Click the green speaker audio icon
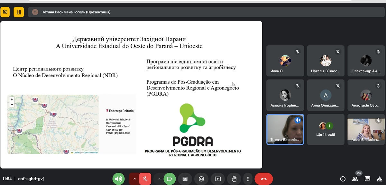This screenshot has height=185, width=386. (x=118, y=179)
